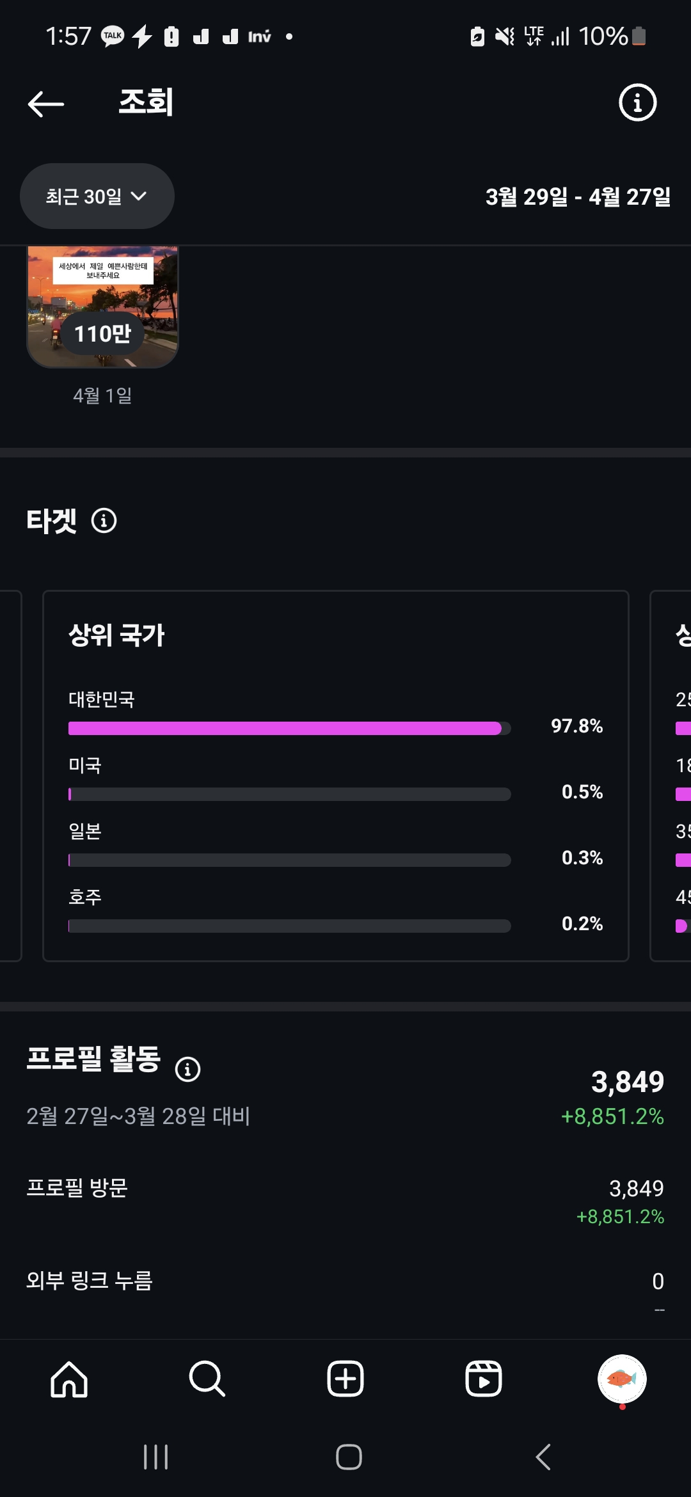Screen dimensions: 691x1497
Task: Open the profile avatar tab
Action: (622, 1379)
